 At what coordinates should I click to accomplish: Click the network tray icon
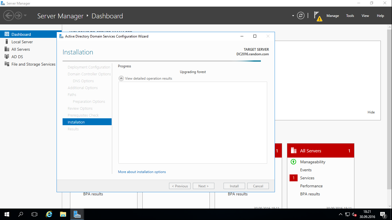(x=348, y=214)
